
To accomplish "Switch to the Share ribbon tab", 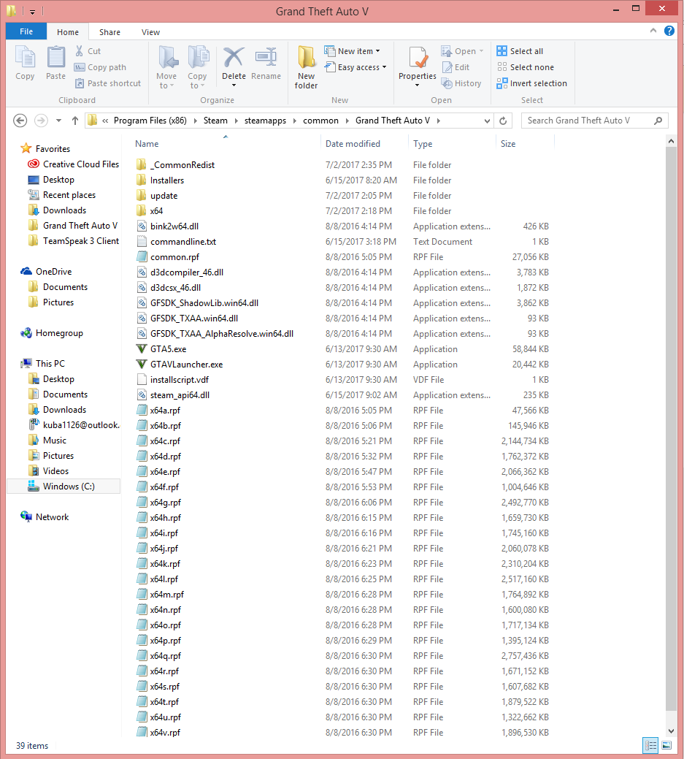I will point(109,32).
